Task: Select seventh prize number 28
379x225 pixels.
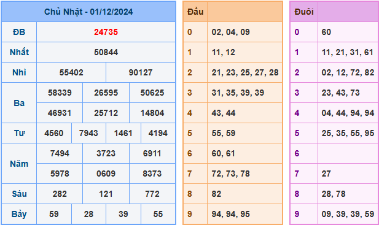Action: coord(88,215)
